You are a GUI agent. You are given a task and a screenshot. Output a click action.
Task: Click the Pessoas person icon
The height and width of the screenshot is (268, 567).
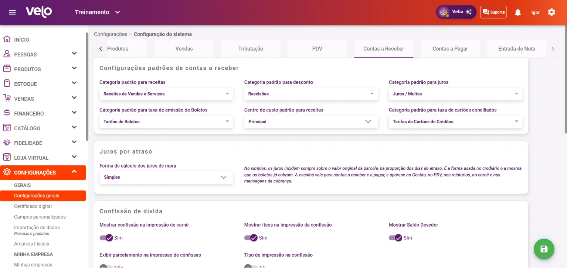(7, 54)
